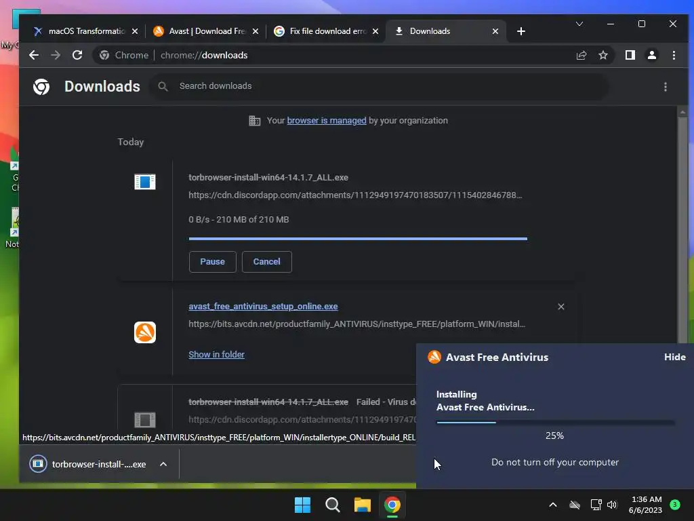Pause the torbrowser download
694x521 pixels.
coord(212,262)
